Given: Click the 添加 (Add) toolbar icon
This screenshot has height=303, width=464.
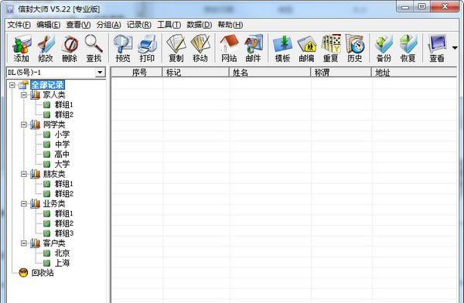Looking at the screenshot, I should click(22, 49).
